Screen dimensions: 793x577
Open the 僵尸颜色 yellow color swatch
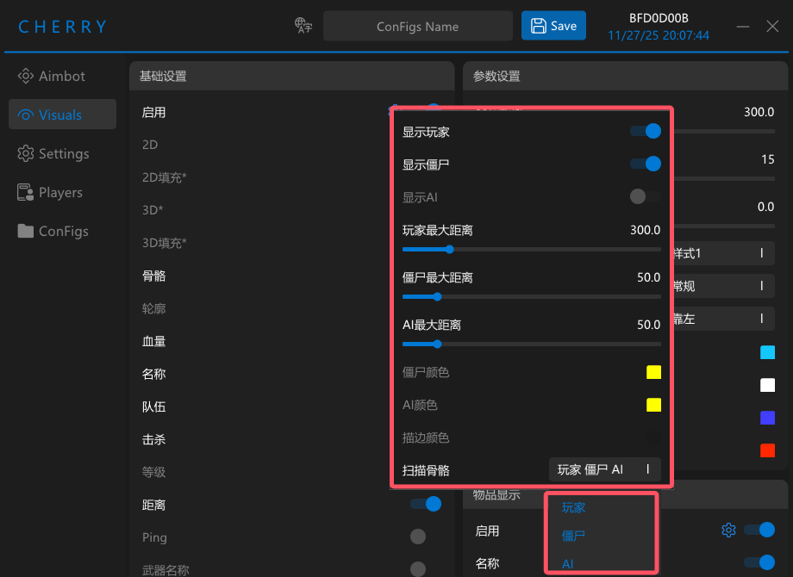tap(653, 372)
